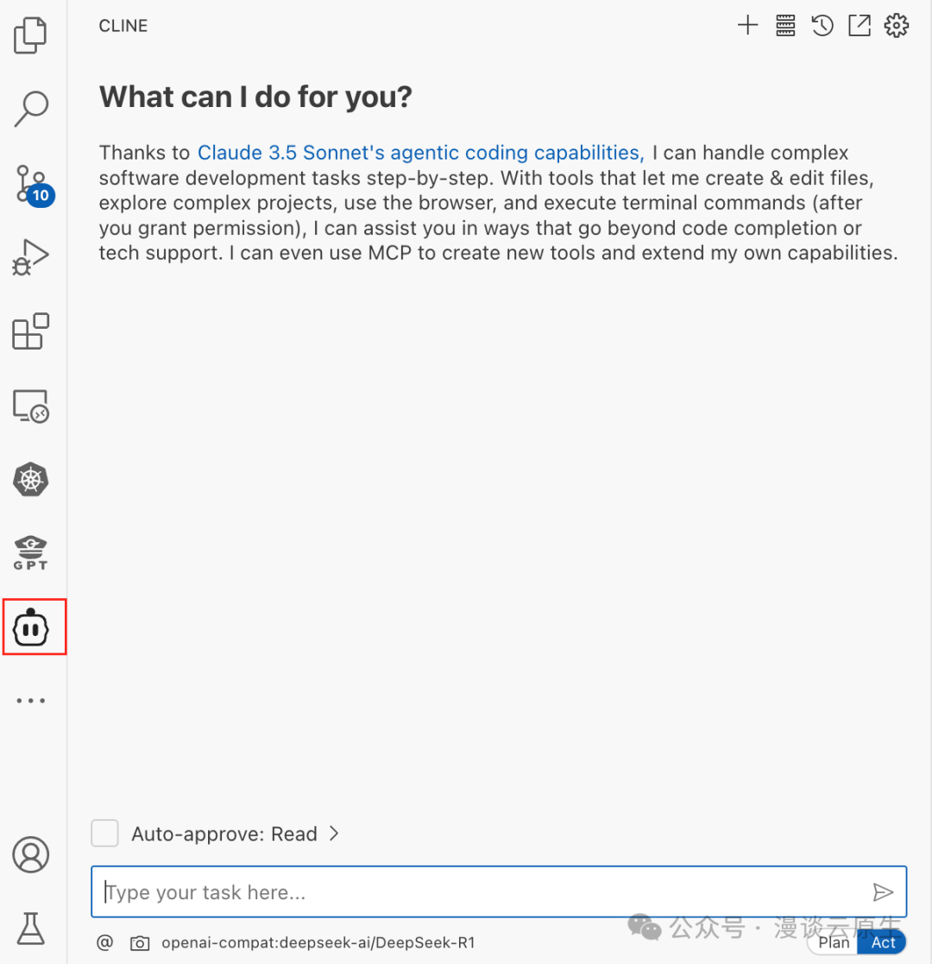932x964 pixels.
Task: Show additional views via three dots
Action: [x=31, y=700]
